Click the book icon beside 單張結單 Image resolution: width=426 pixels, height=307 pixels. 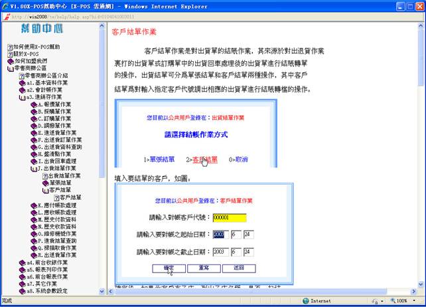[x=45, y=182]
